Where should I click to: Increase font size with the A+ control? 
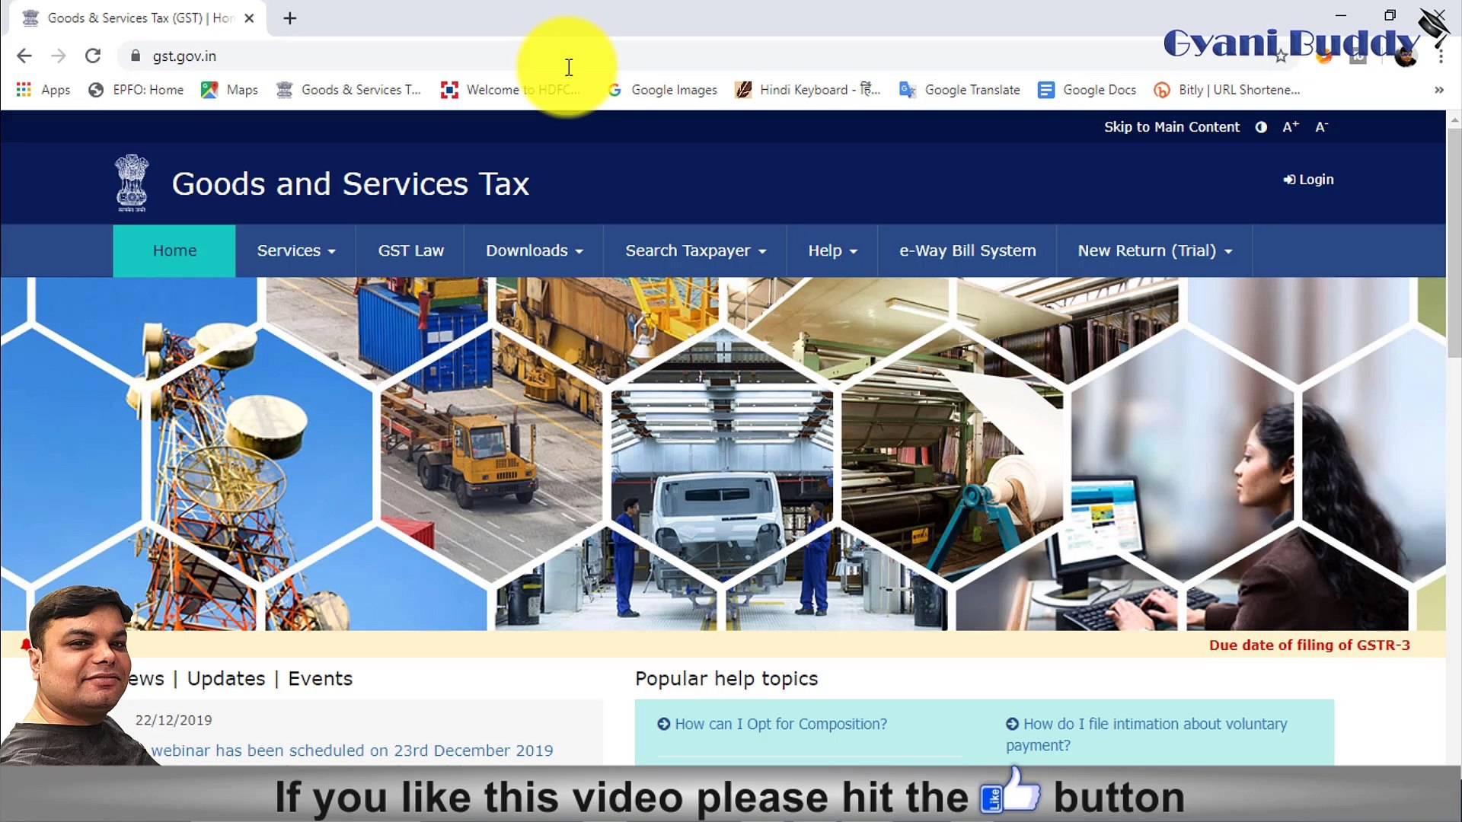pos(1291,126)
